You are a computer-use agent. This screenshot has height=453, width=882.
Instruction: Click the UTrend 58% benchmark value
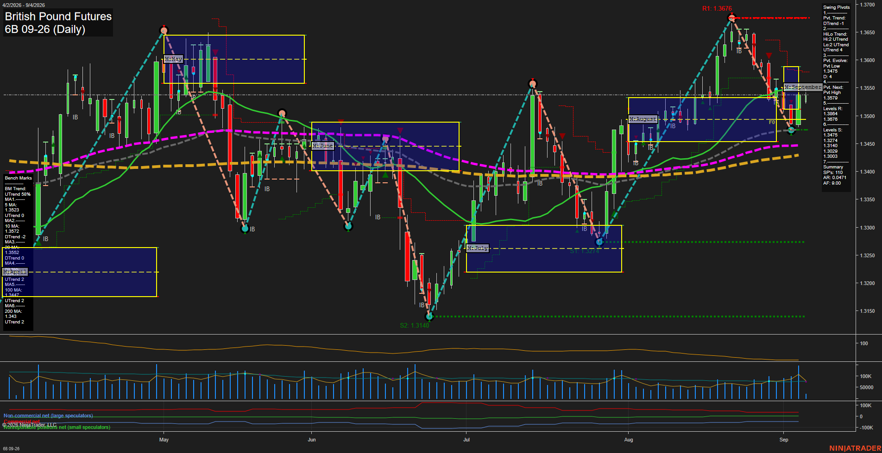pos(18,194)
